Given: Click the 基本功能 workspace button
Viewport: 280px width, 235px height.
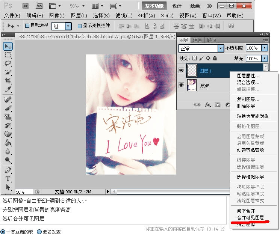Looking at the screenshot, I should pos(154,6).
